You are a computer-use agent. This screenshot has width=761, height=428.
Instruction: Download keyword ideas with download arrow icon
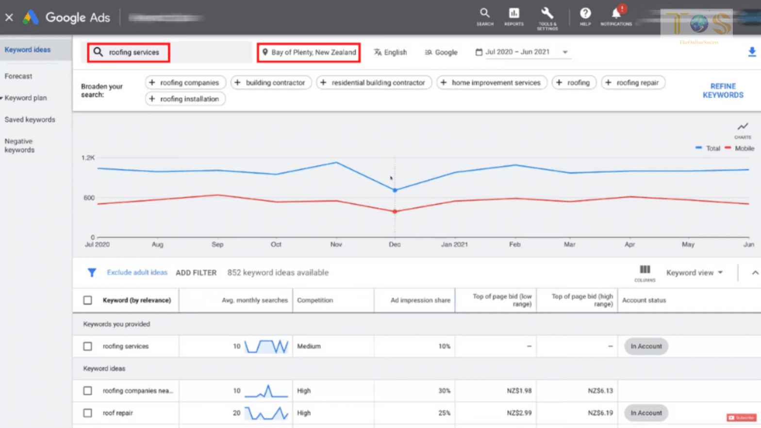[752, 52]
